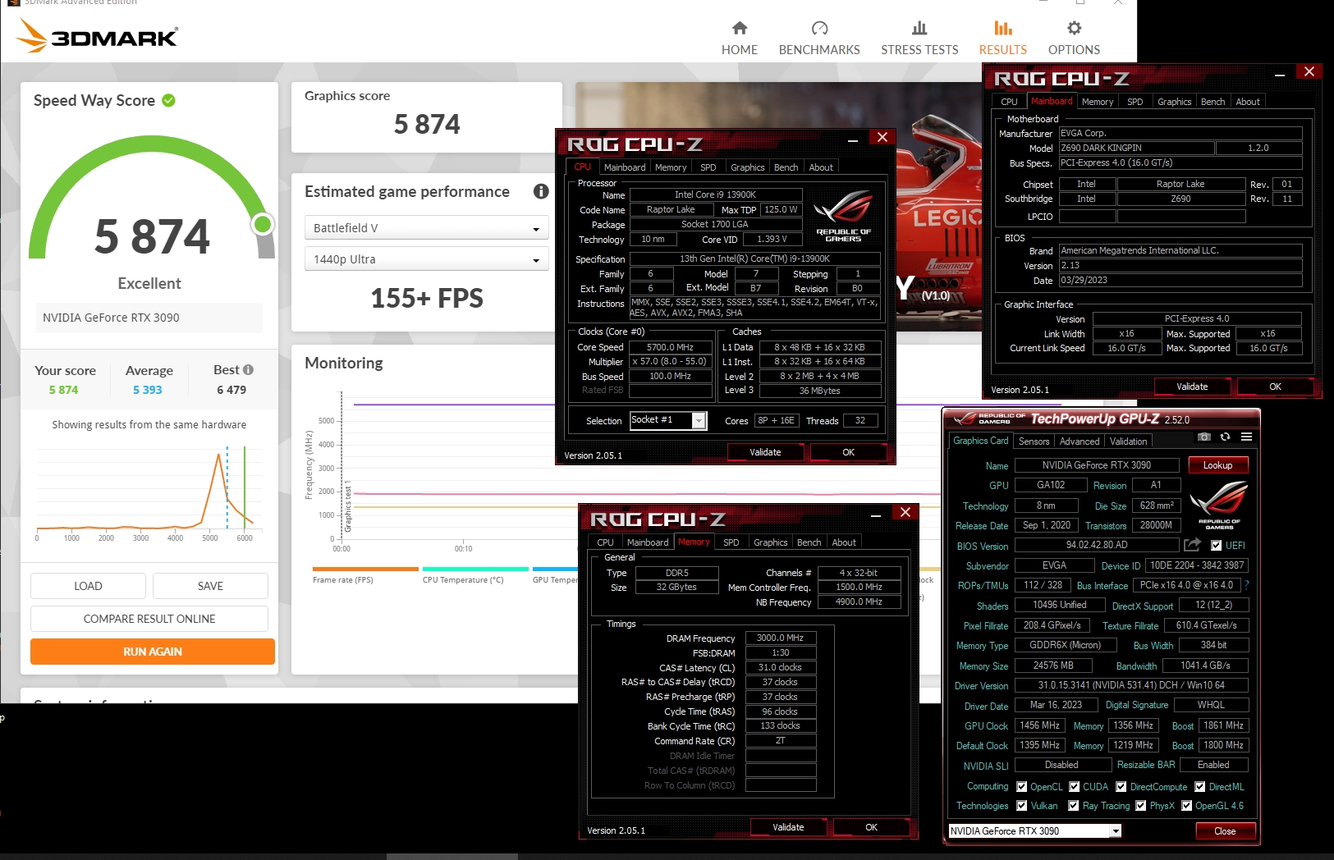Toggle the CUDA checkbox in GPU-Z
This screenshot has height=860, width=1334.
(x=1074, y=786)
